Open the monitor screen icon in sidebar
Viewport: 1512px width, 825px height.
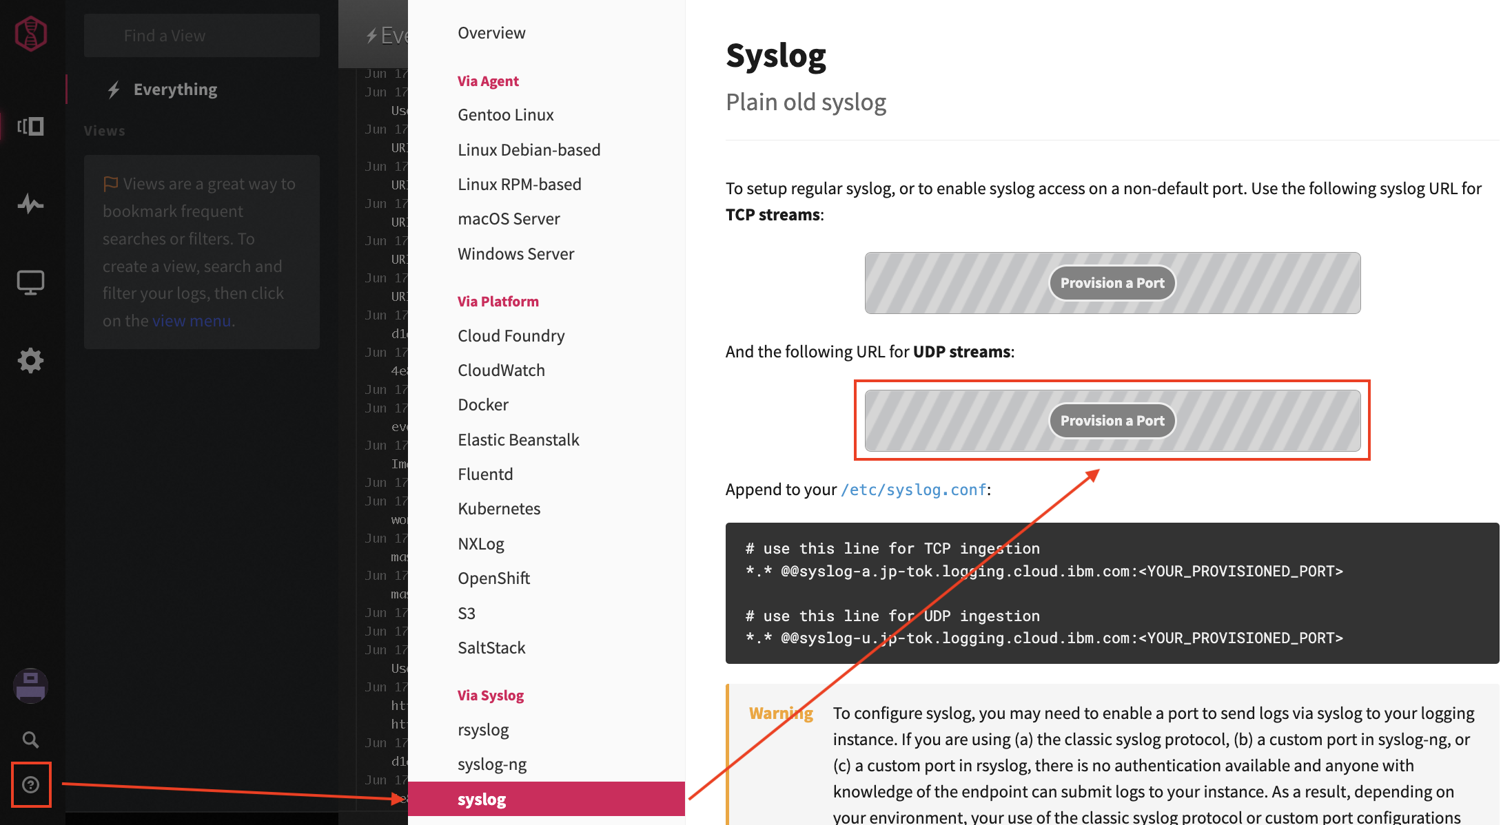coord(31,282)
